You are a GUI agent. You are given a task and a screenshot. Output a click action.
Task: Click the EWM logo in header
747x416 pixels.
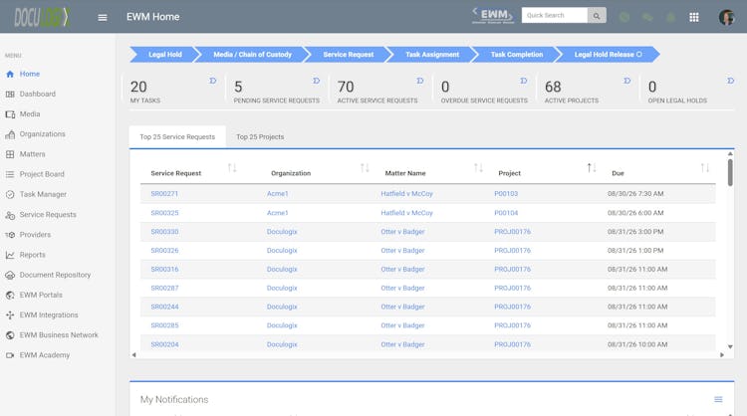pyautogui.click(x=493, y=15)
